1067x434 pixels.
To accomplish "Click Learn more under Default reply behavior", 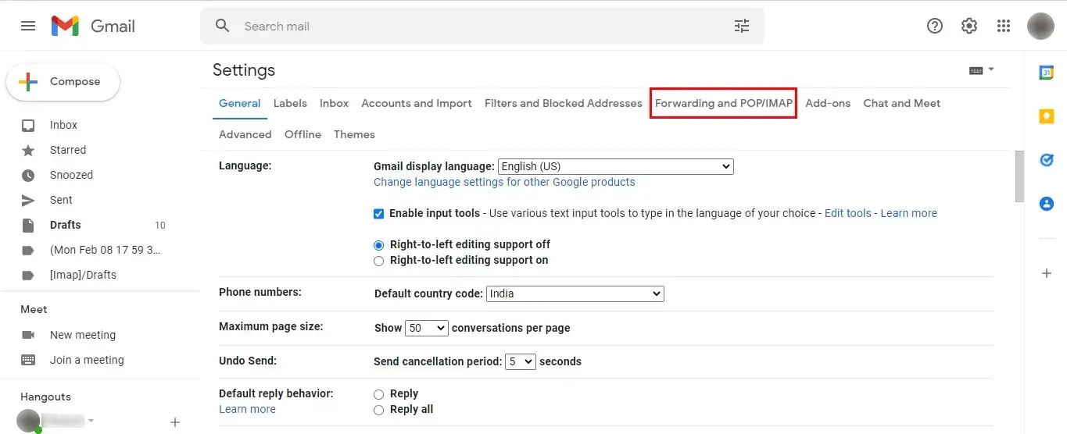I will (x=247, y=409).
